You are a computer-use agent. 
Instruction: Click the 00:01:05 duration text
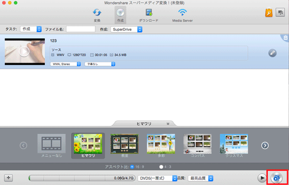101,55
